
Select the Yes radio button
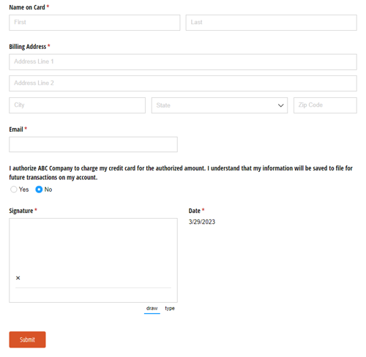(x=14, y=189)
